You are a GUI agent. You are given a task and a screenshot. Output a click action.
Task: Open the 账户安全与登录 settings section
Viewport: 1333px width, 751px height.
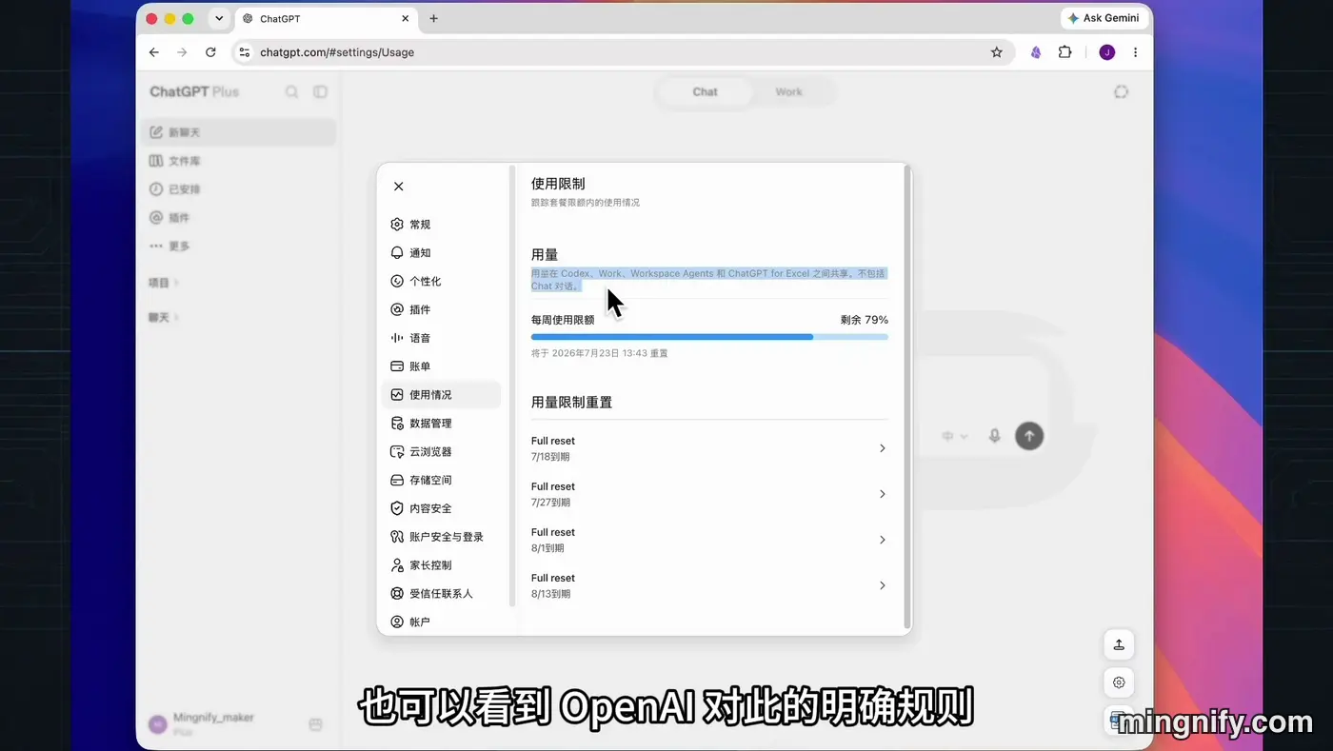[441, 537]
